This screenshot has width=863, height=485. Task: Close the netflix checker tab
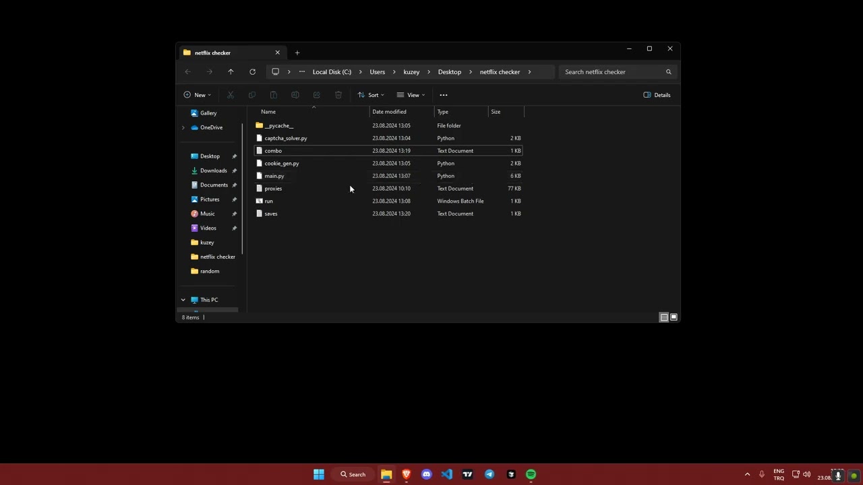click(277, 53)
